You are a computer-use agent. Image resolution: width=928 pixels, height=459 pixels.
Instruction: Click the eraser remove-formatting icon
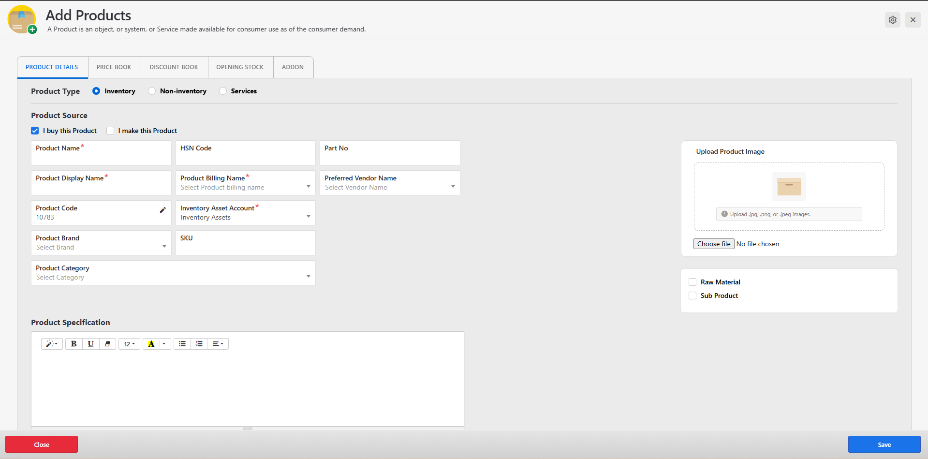click(107, 344)
